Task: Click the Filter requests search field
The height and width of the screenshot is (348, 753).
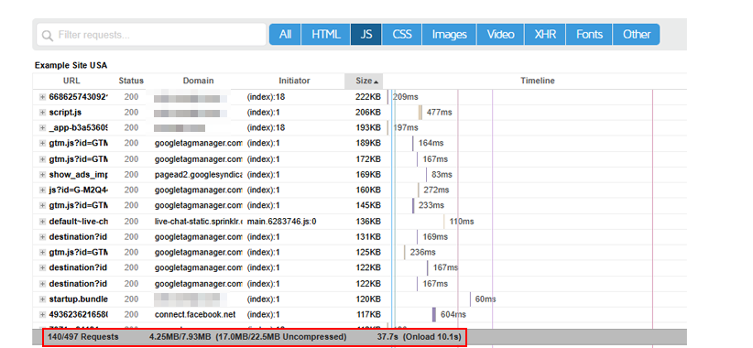Action: point(151,35)
